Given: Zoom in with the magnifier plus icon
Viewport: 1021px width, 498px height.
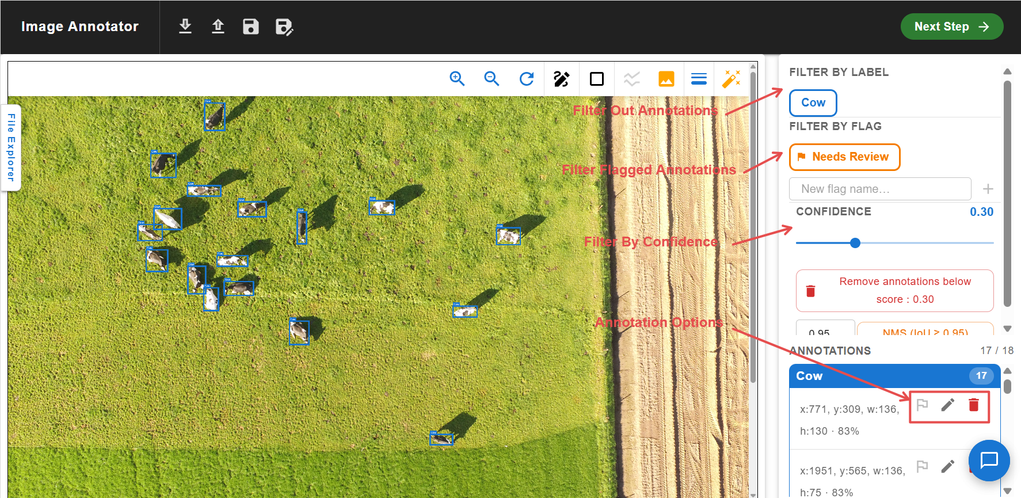Looking at the screenshot, I should click(457, 79).
